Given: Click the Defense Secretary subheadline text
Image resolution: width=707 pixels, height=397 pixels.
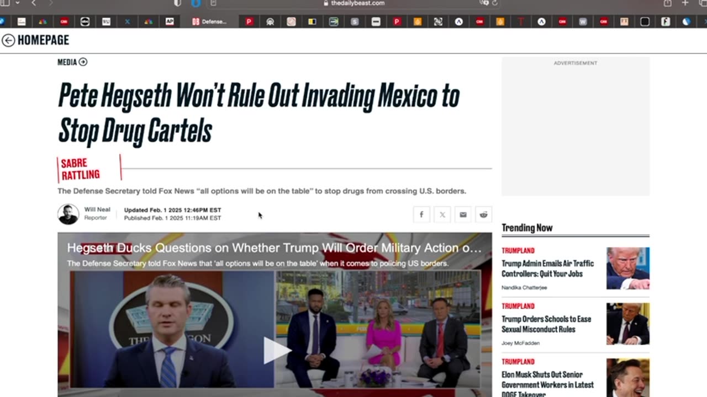Looking at the screenshot, I should [262, 191].
